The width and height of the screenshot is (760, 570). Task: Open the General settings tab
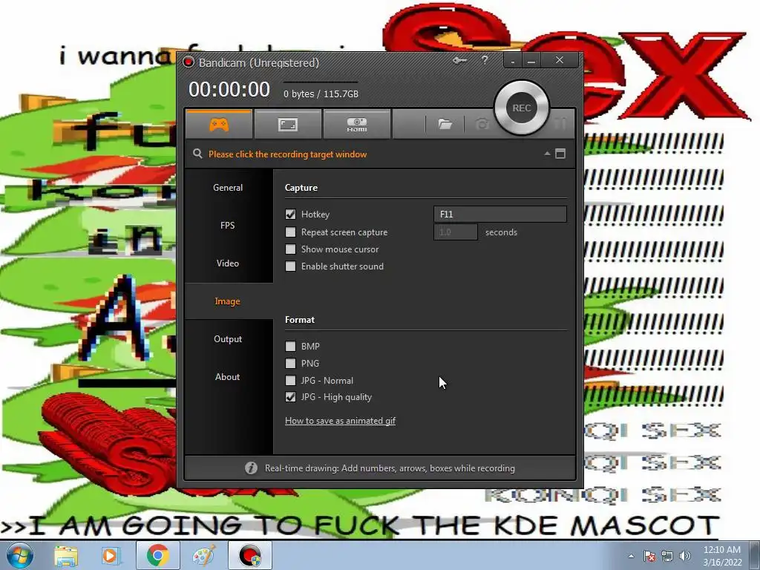[x=228, y=188]
